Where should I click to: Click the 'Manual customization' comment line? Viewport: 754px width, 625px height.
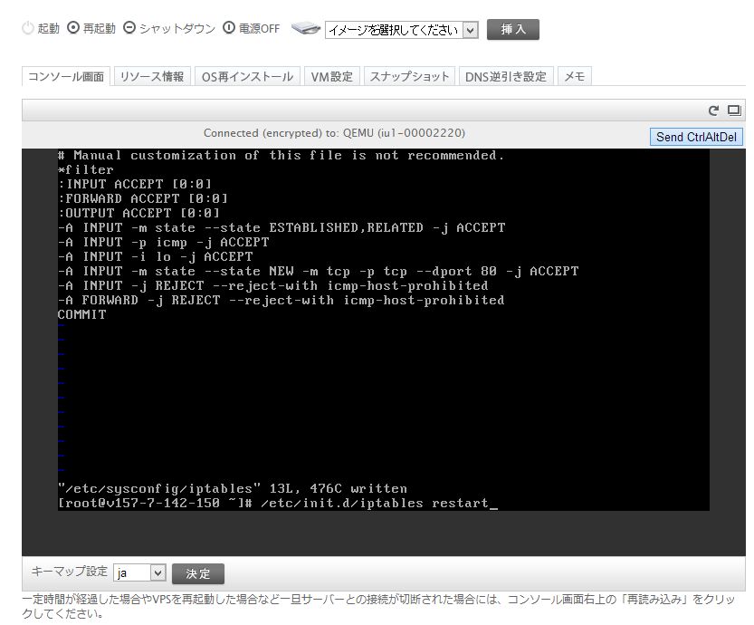(x=281, y=155)
